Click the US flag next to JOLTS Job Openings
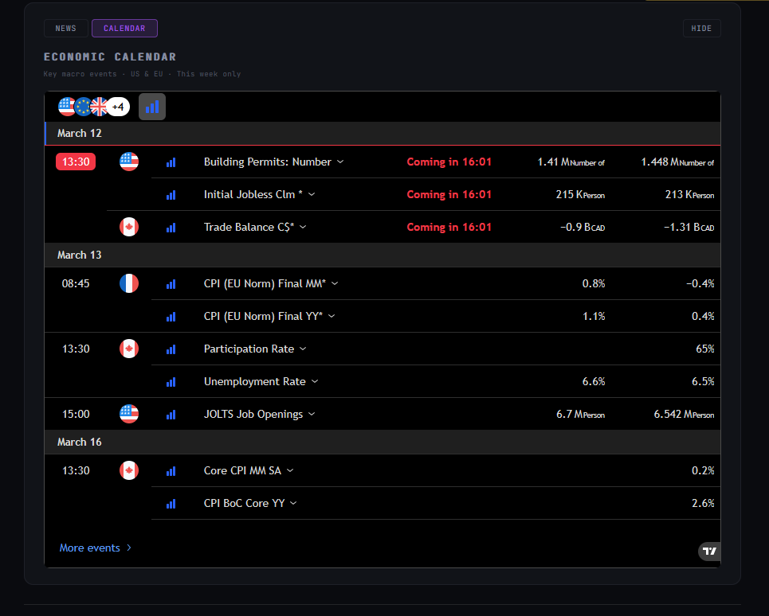The image size is (769, 616). pos(128,414)
